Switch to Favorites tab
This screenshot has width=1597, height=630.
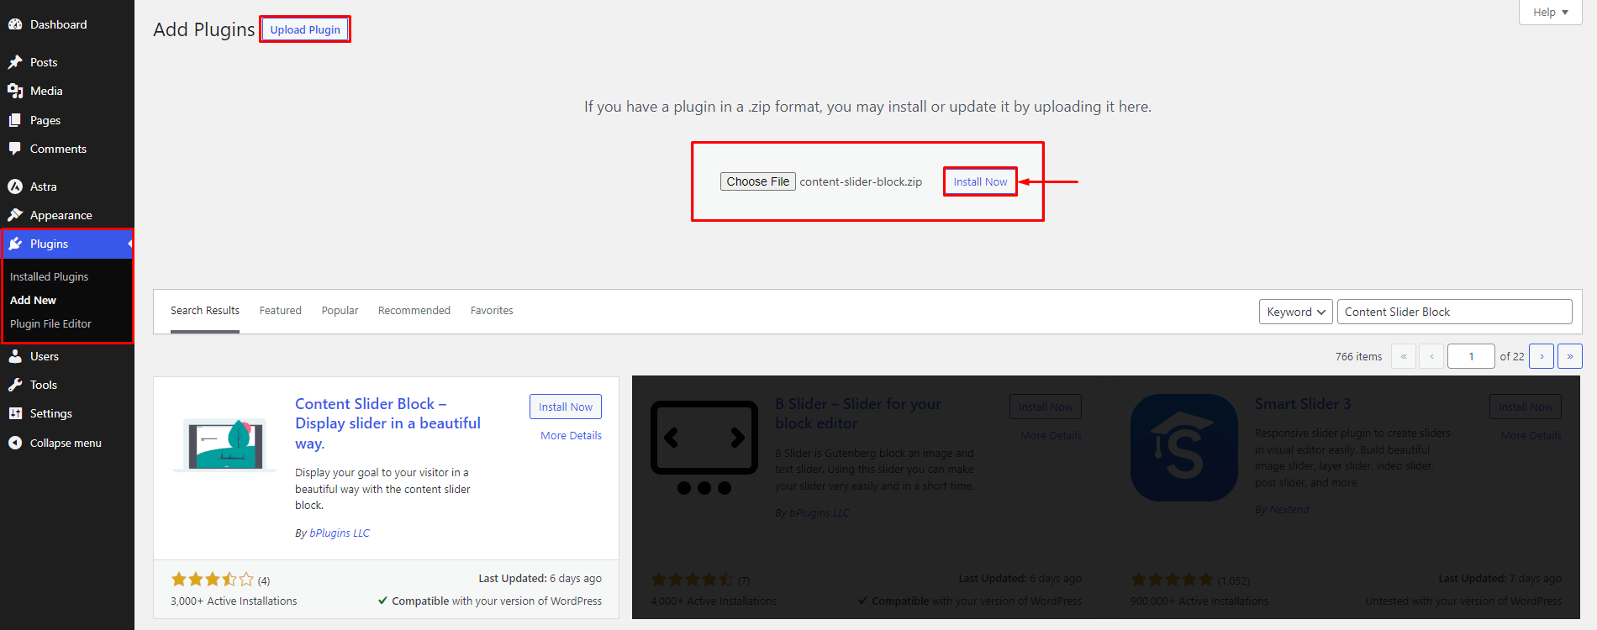(x=492, y=311)
